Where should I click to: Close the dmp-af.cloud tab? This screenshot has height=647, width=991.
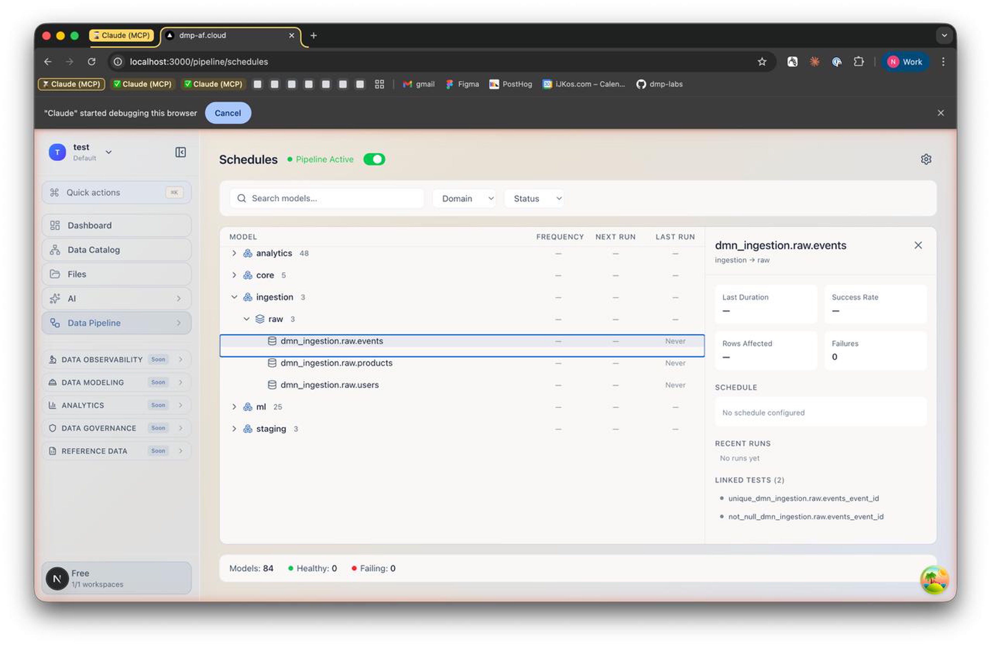pos(292,36)
